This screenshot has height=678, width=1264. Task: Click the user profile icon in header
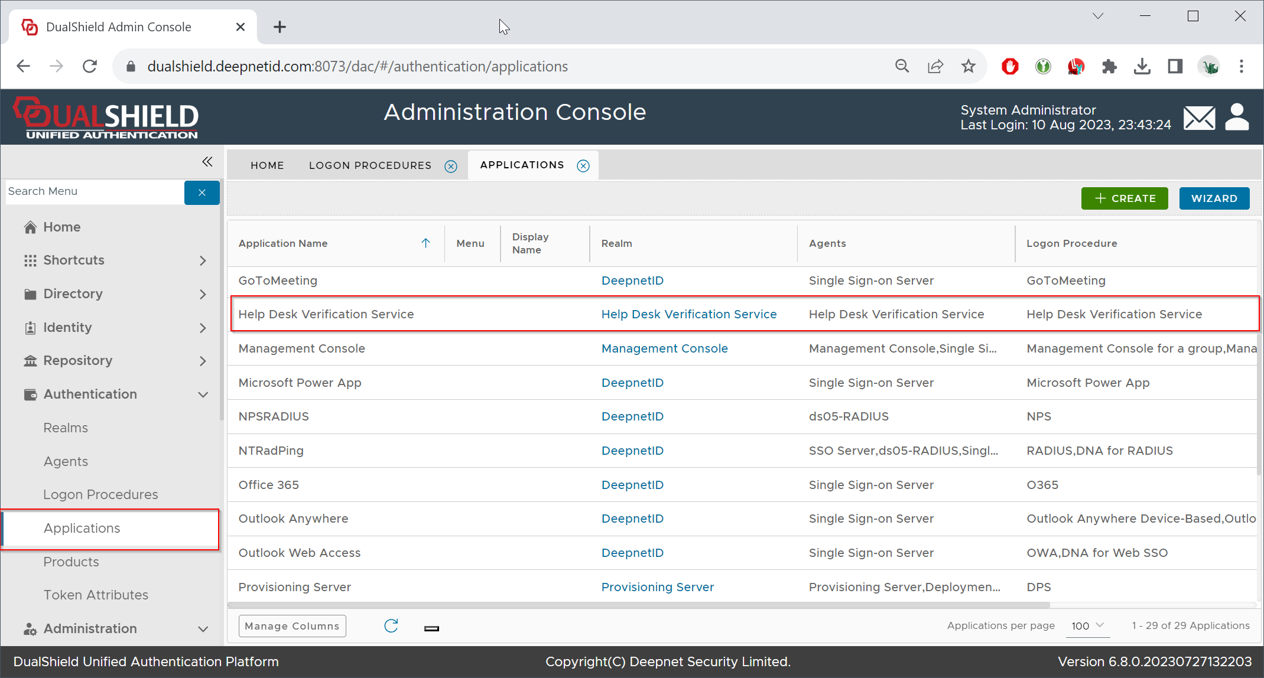click(x=1237, y=117)
